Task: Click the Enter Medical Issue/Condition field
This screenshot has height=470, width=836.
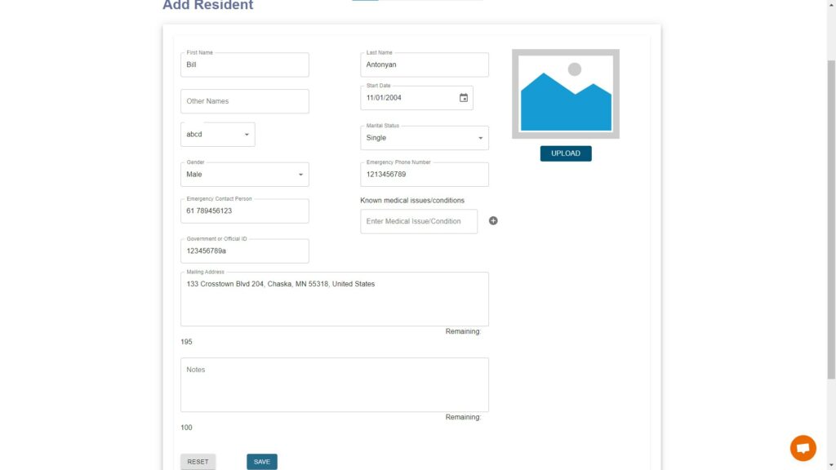Action: [x=419, y=221]
